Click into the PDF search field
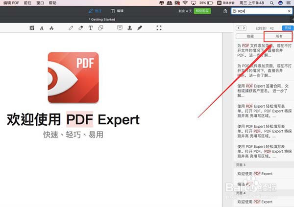 262,11
